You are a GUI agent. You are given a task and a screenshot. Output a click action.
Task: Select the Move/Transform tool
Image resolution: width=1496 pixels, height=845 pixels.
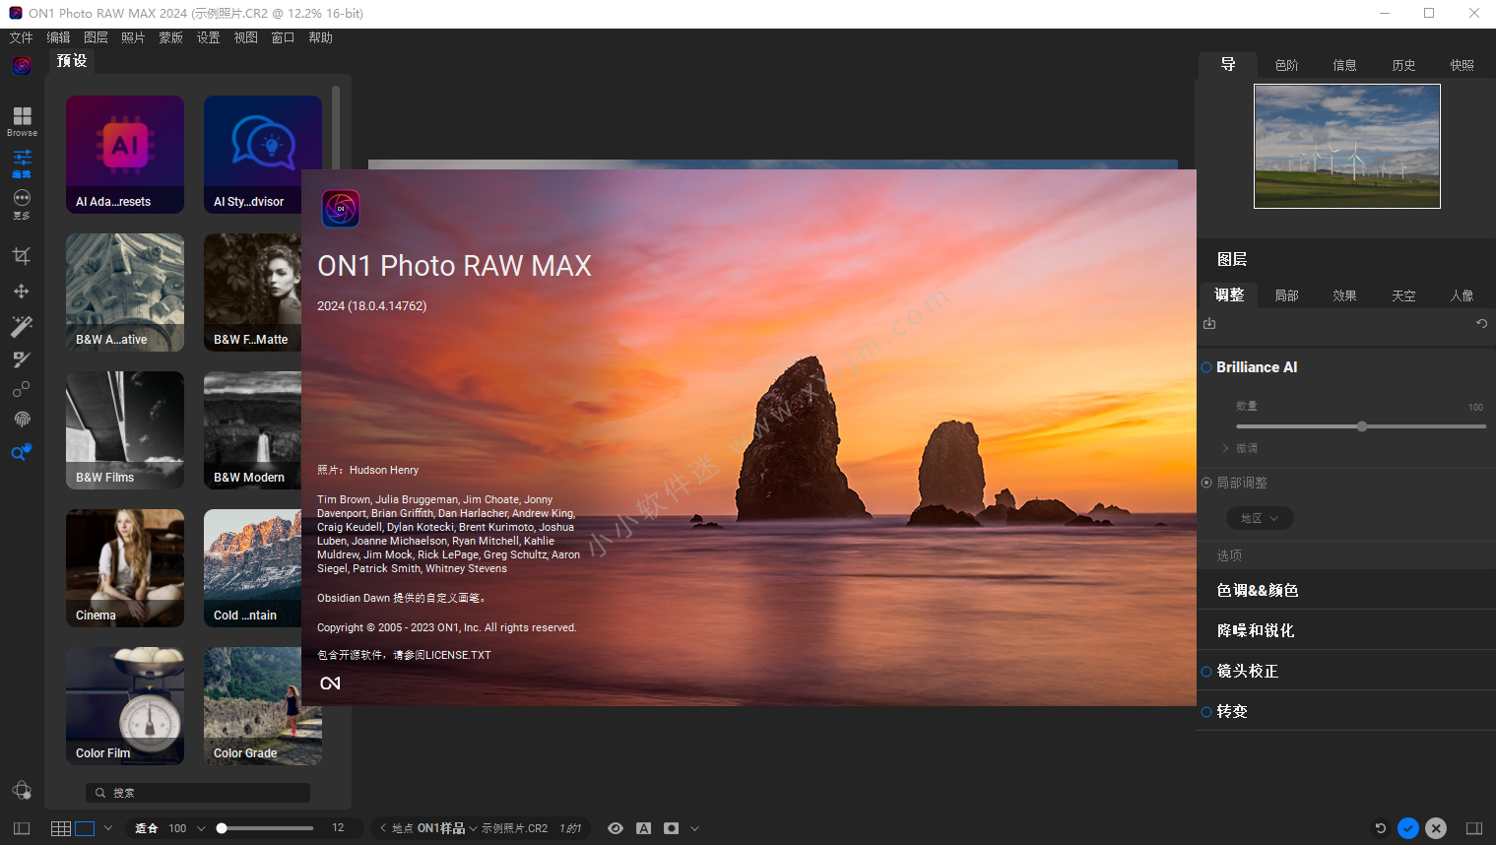point(21,292)
